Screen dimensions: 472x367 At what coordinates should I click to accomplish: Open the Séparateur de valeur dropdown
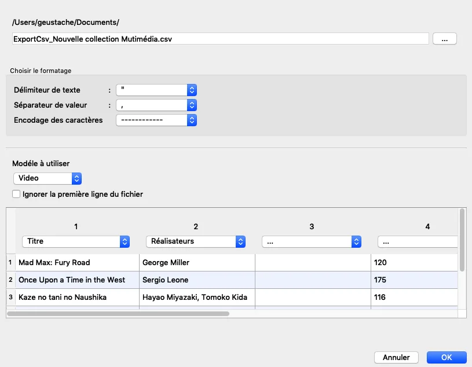pyautogui.click(x=156, y=105)
